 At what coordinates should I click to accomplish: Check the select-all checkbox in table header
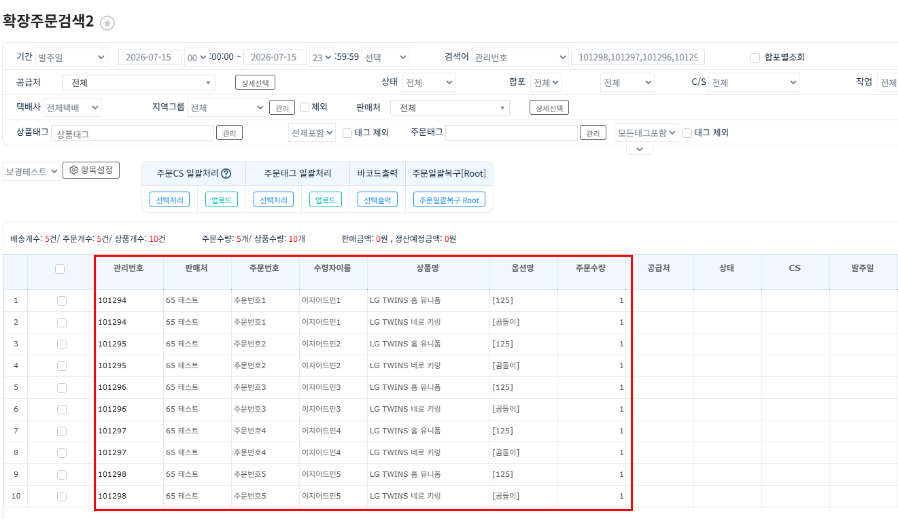tap(60, 269)
